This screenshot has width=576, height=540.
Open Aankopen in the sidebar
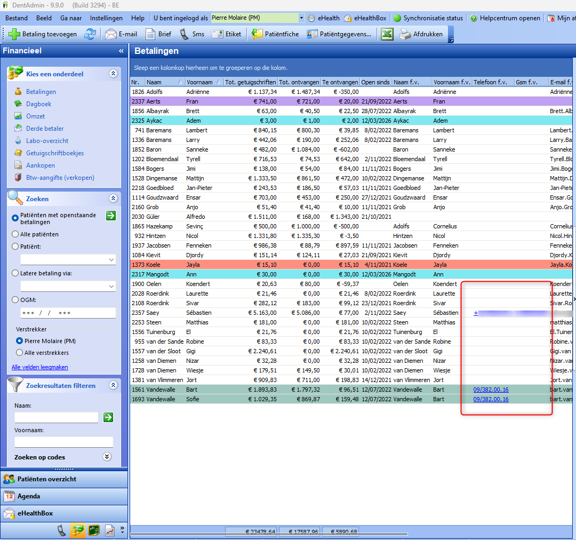point(41,165)
